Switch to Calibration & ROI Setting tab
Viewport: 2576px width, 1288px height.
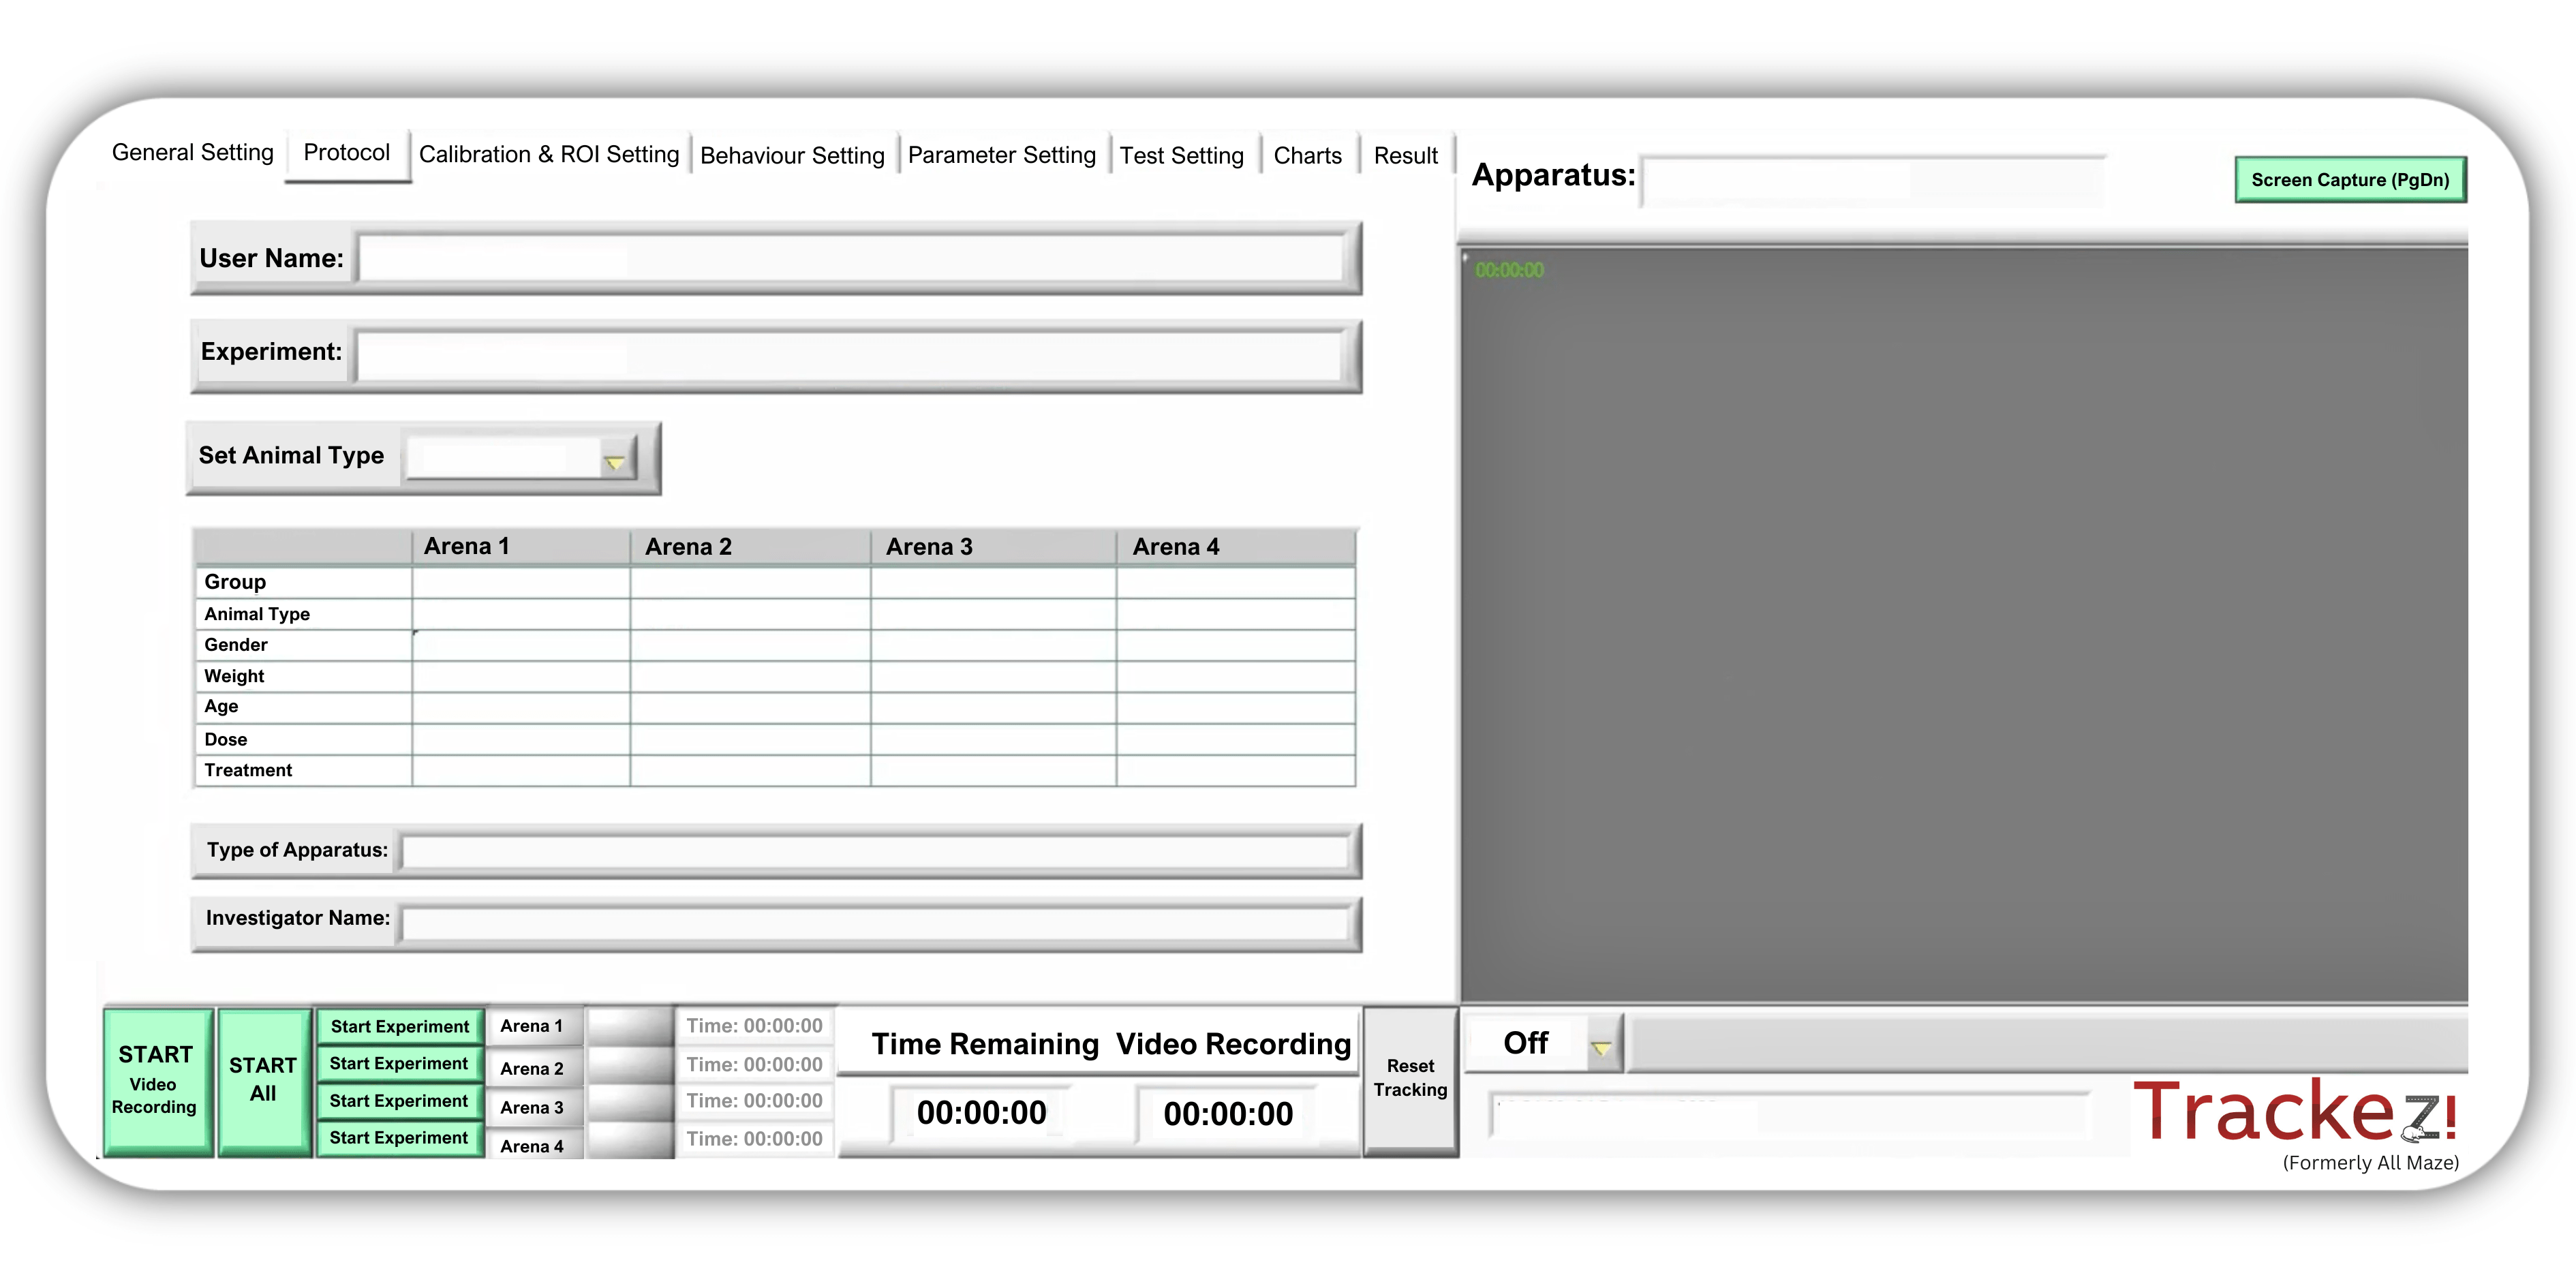tap(548, 155)
